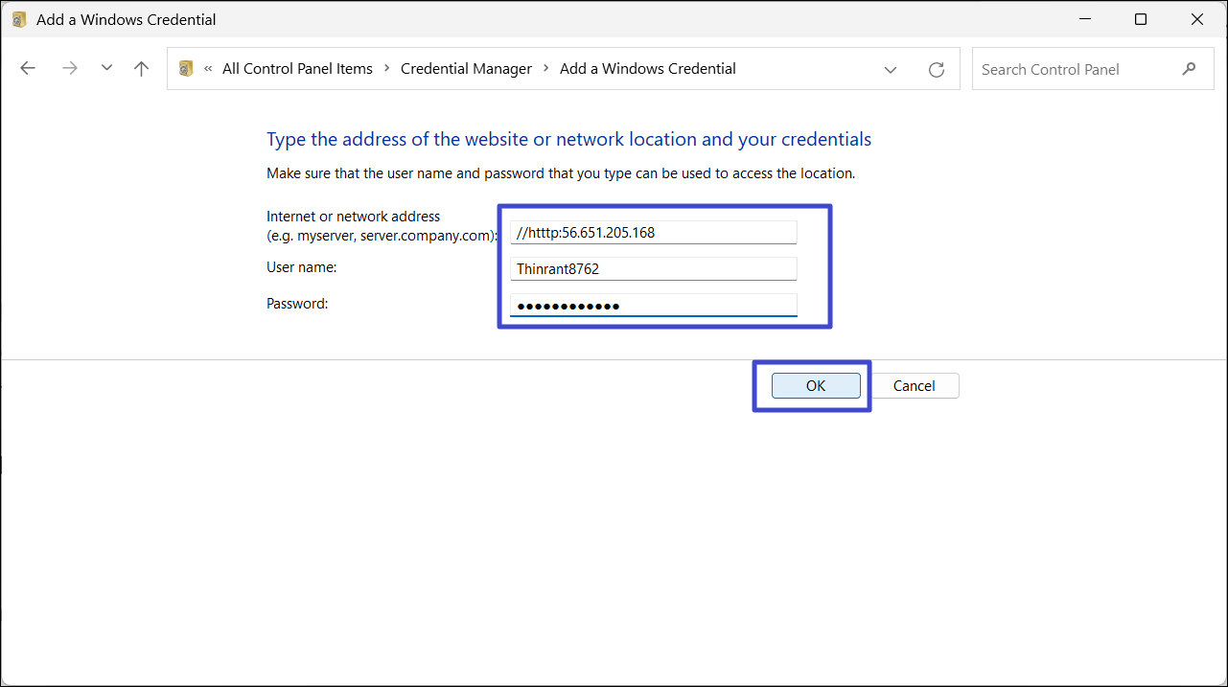The height and width of the screenshot is (687, 1228).
Task: Click the title bar Credential Manager icon
Action: [19, 19]
